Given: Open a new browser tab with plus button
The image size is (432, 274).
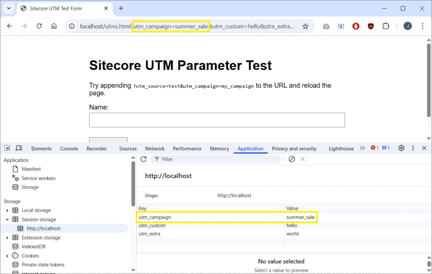Looking at the screenshot, I should coord(121,8).
